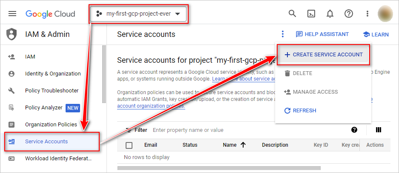Open the column display options icon
Screen dimensions: 399x173
click(379, 130)
